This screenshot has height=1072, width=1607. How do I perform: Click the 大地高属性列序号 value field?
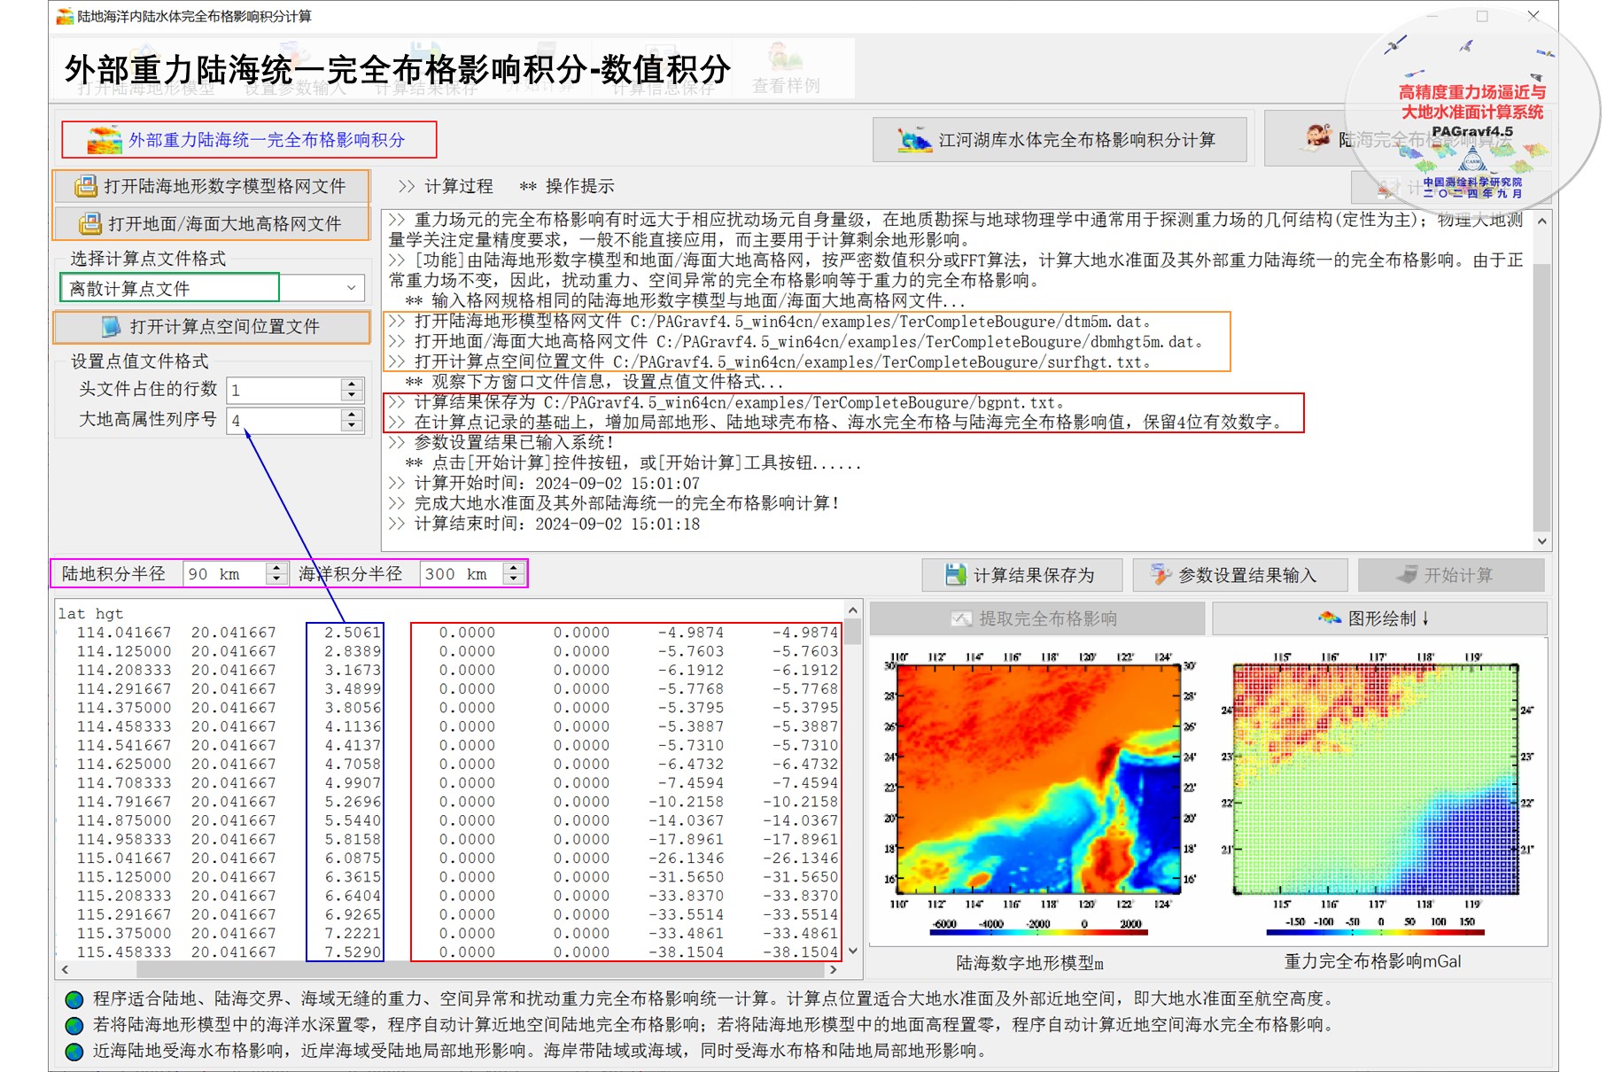(x=284, y=420)
